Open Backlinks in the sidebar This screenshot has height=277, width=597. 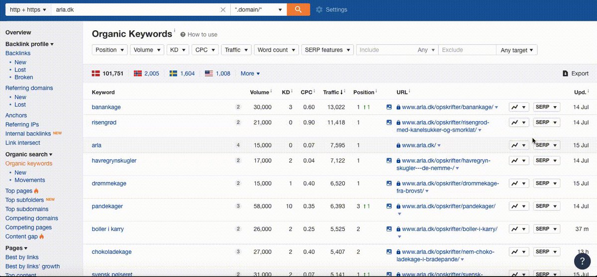[18, 53]
